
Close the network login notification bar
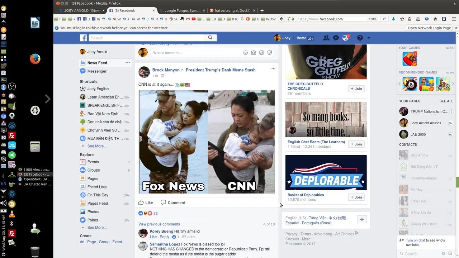(x=456, y=28)
